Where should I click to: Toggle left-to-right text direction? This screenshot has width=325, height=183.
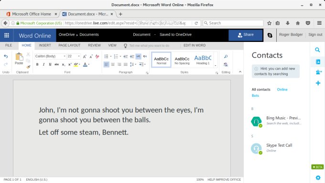[x=138, y=56]
